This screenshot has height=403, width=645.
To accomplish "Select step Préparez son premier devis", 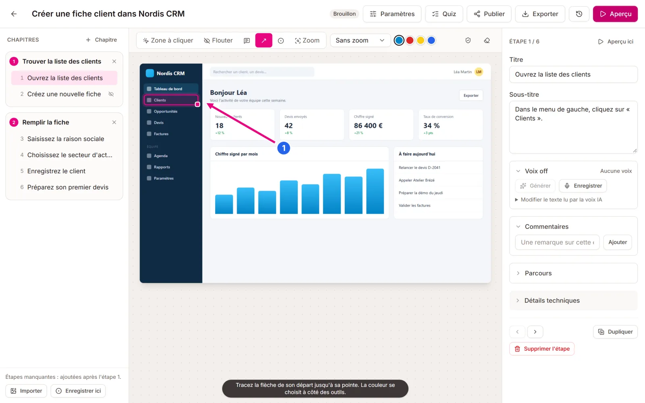I will 64,187.
